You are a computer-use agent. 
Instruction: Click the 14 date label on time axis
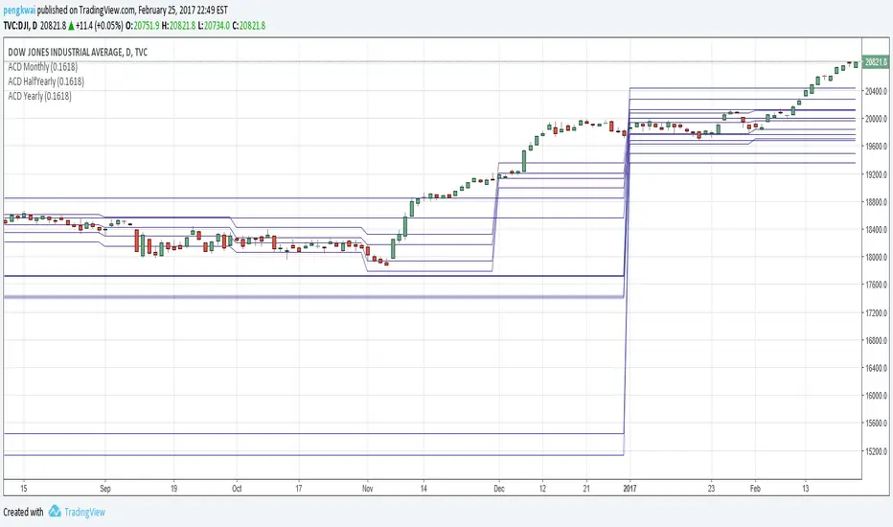coord(424,489)
